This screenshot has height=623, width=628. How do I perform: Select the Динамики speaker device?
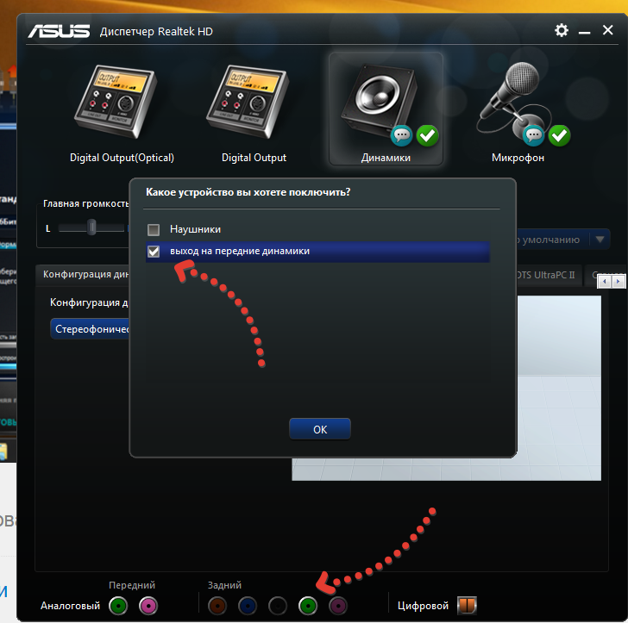(x=386, y=109)
